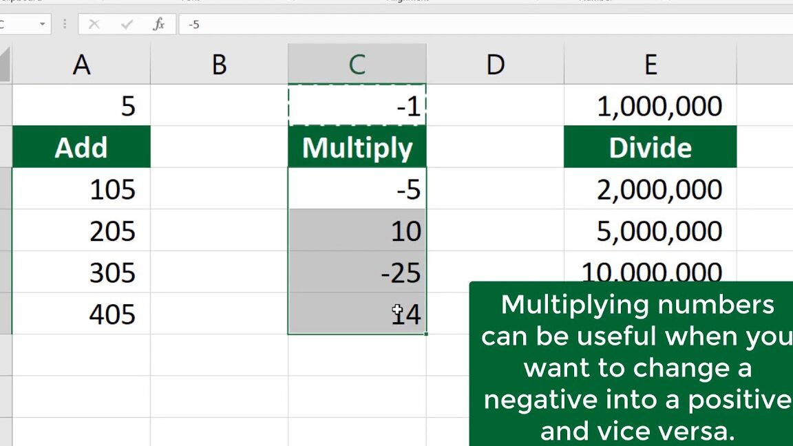Select cell with value 105

pyautogui.click(x=81, y=189)
